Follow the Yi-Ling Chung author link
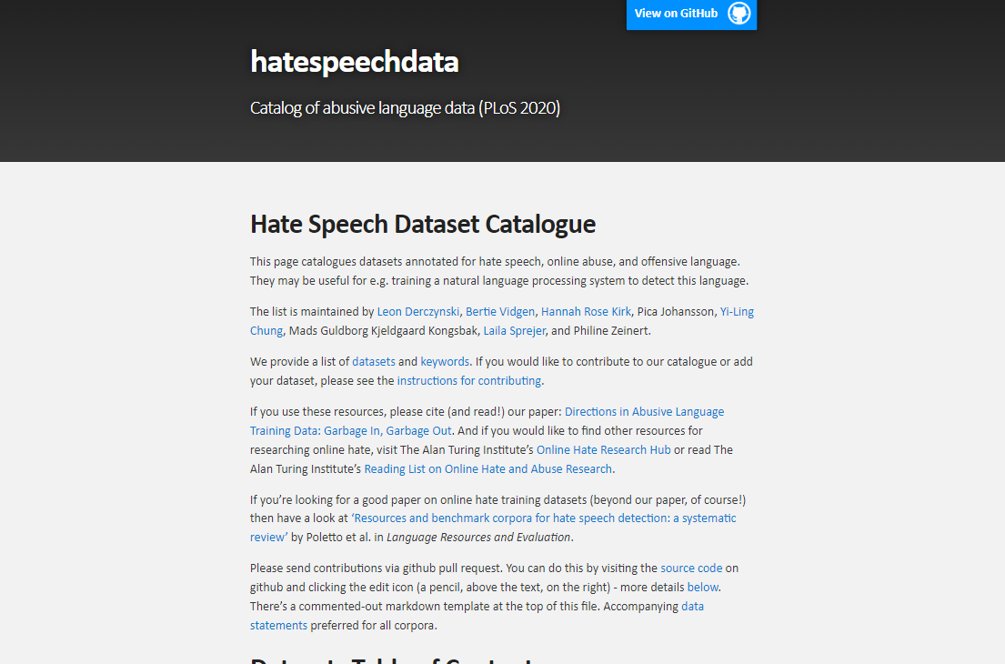 [736, 311]
